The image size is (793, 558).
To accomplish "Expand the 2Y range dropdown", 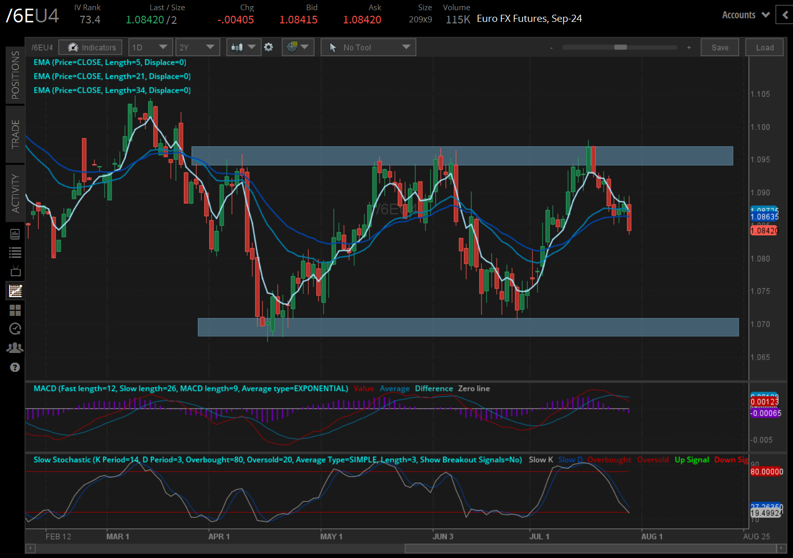I will [198, 47].
